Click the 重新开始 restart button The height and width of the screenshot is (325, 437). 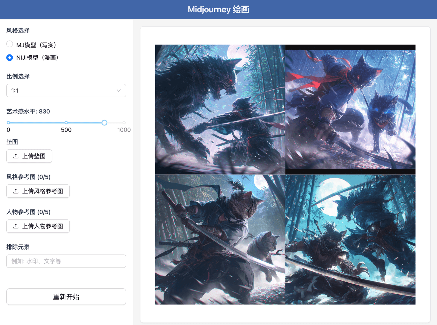[66, 296]
